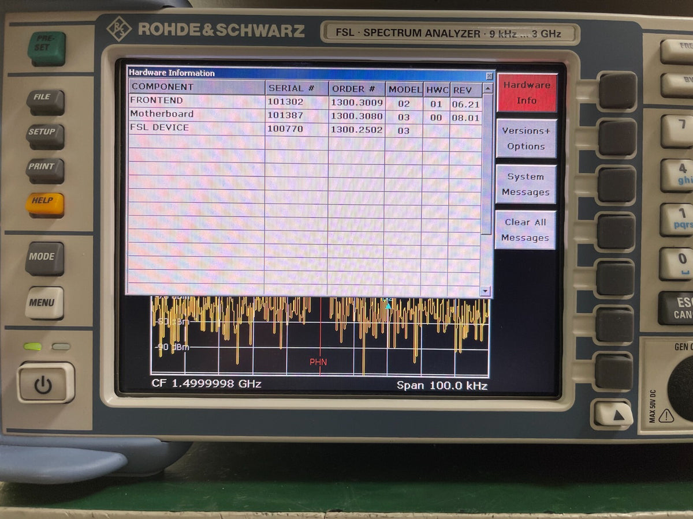Push the numeric keypad 1 pqrs key
The width and height of the screenshot is (693, 519).
tap(676, 219)
